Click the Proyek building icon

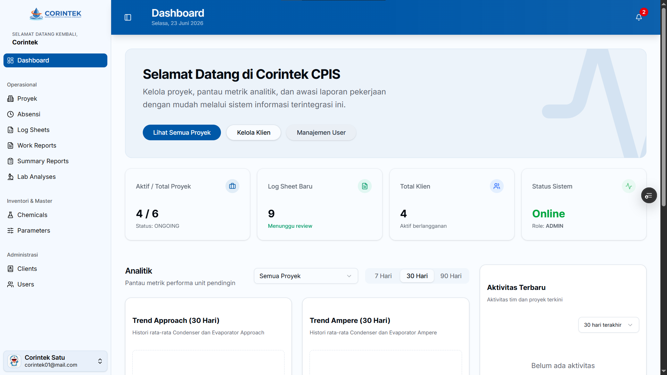point(10,99)
